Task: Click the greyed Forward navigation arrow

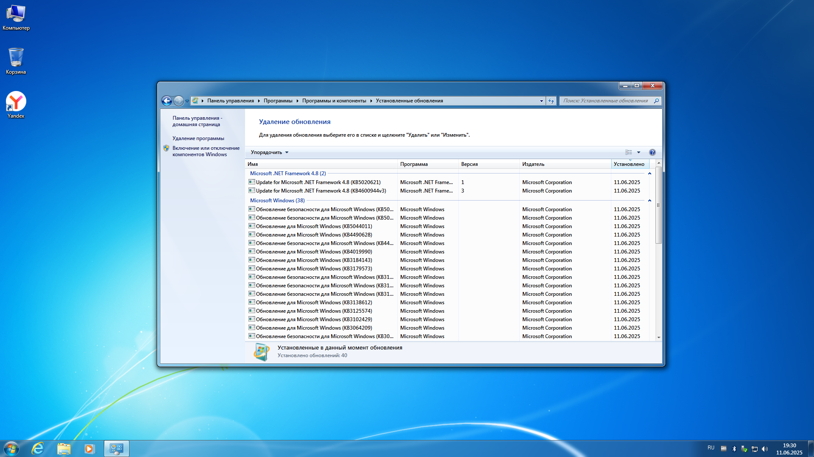Action: pyautogui.click(x=178, y=101)
